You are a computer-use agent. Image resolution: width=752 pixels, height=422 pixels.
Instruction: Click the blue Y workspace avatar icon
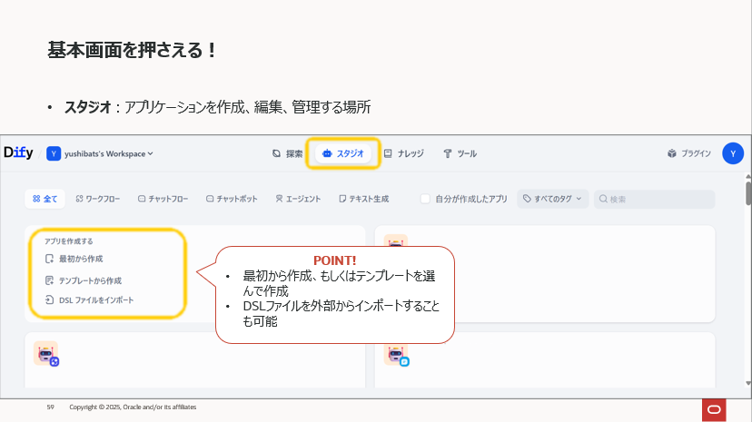pos(54,153)
